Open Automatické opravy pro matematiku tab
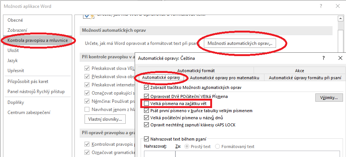Image resolution: width=346 pixels, height=157 pixels. pyautogui.click(x=224, y=78)
